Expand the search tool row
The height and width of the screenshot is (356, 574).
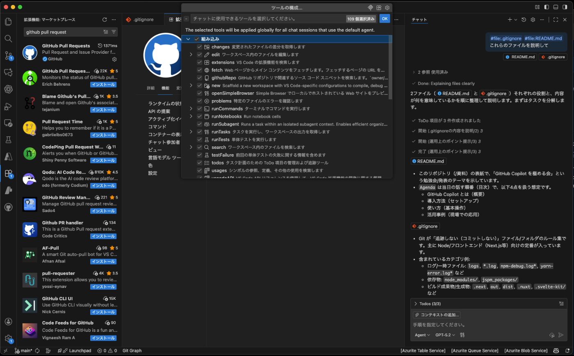(x=191, y=147)
